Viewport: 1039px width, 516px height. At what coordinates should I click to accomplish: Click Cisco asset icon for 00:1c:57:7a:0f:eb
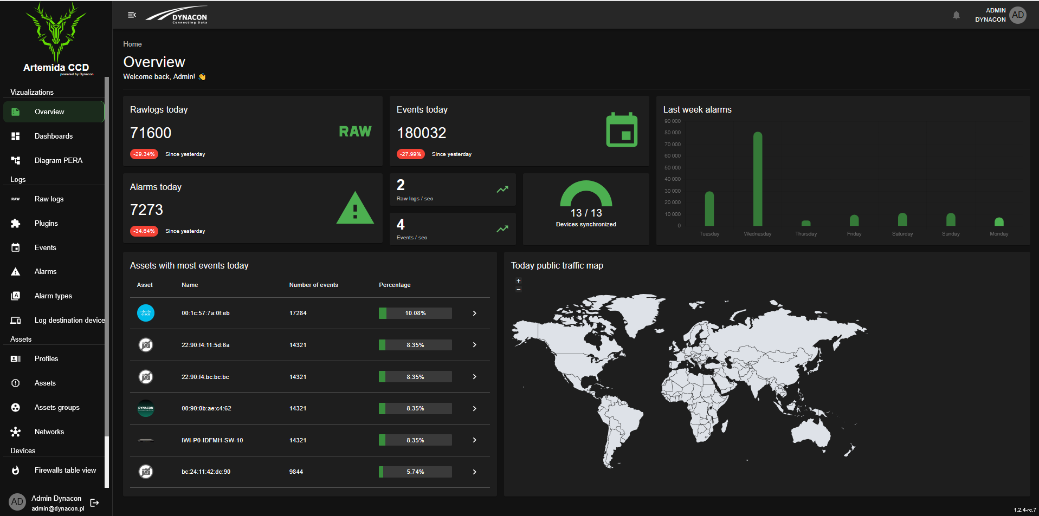click(x=146, y=313)
